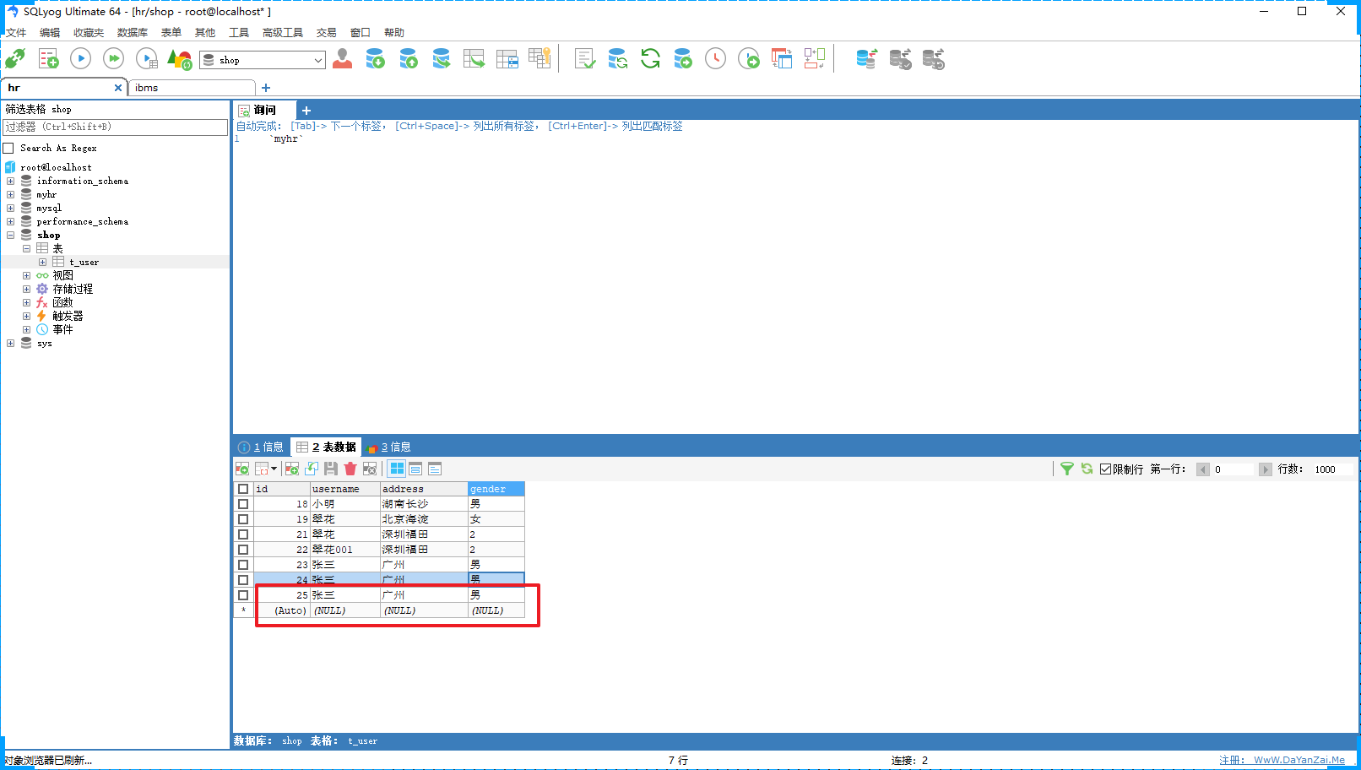Add a new connection tab with plus
This screenshot has width=1361, height=770.
pos(266,88)
